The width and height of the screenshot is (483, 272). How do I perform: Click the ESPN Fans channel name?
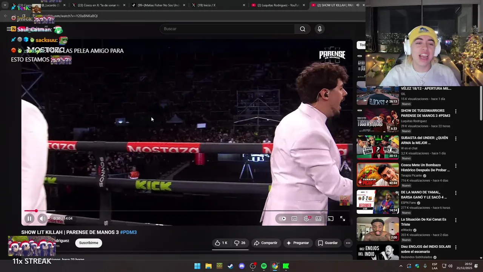[408, 203]
